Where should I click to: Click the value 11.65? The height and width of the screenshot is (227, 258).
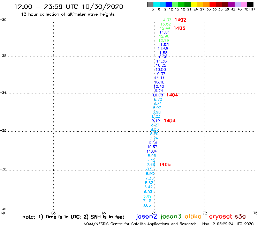[x=163, y=49]
